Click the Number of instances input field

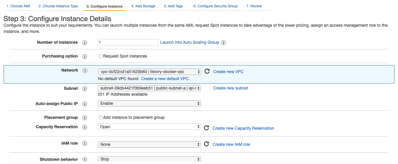(x=128, y=42)
